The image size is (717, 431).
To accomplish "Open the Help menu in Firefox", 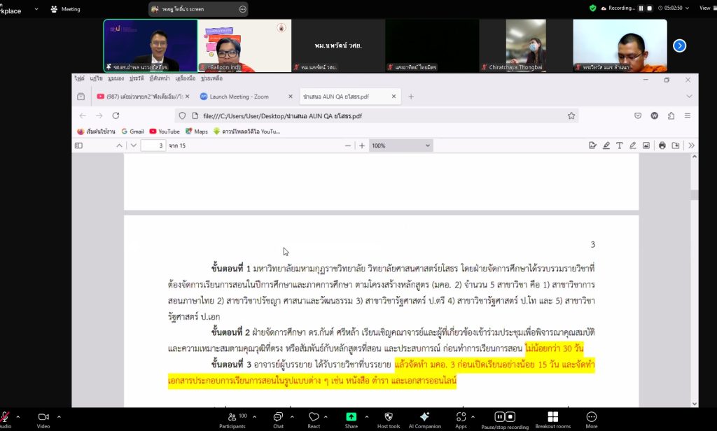I will (x=211, y=78).
